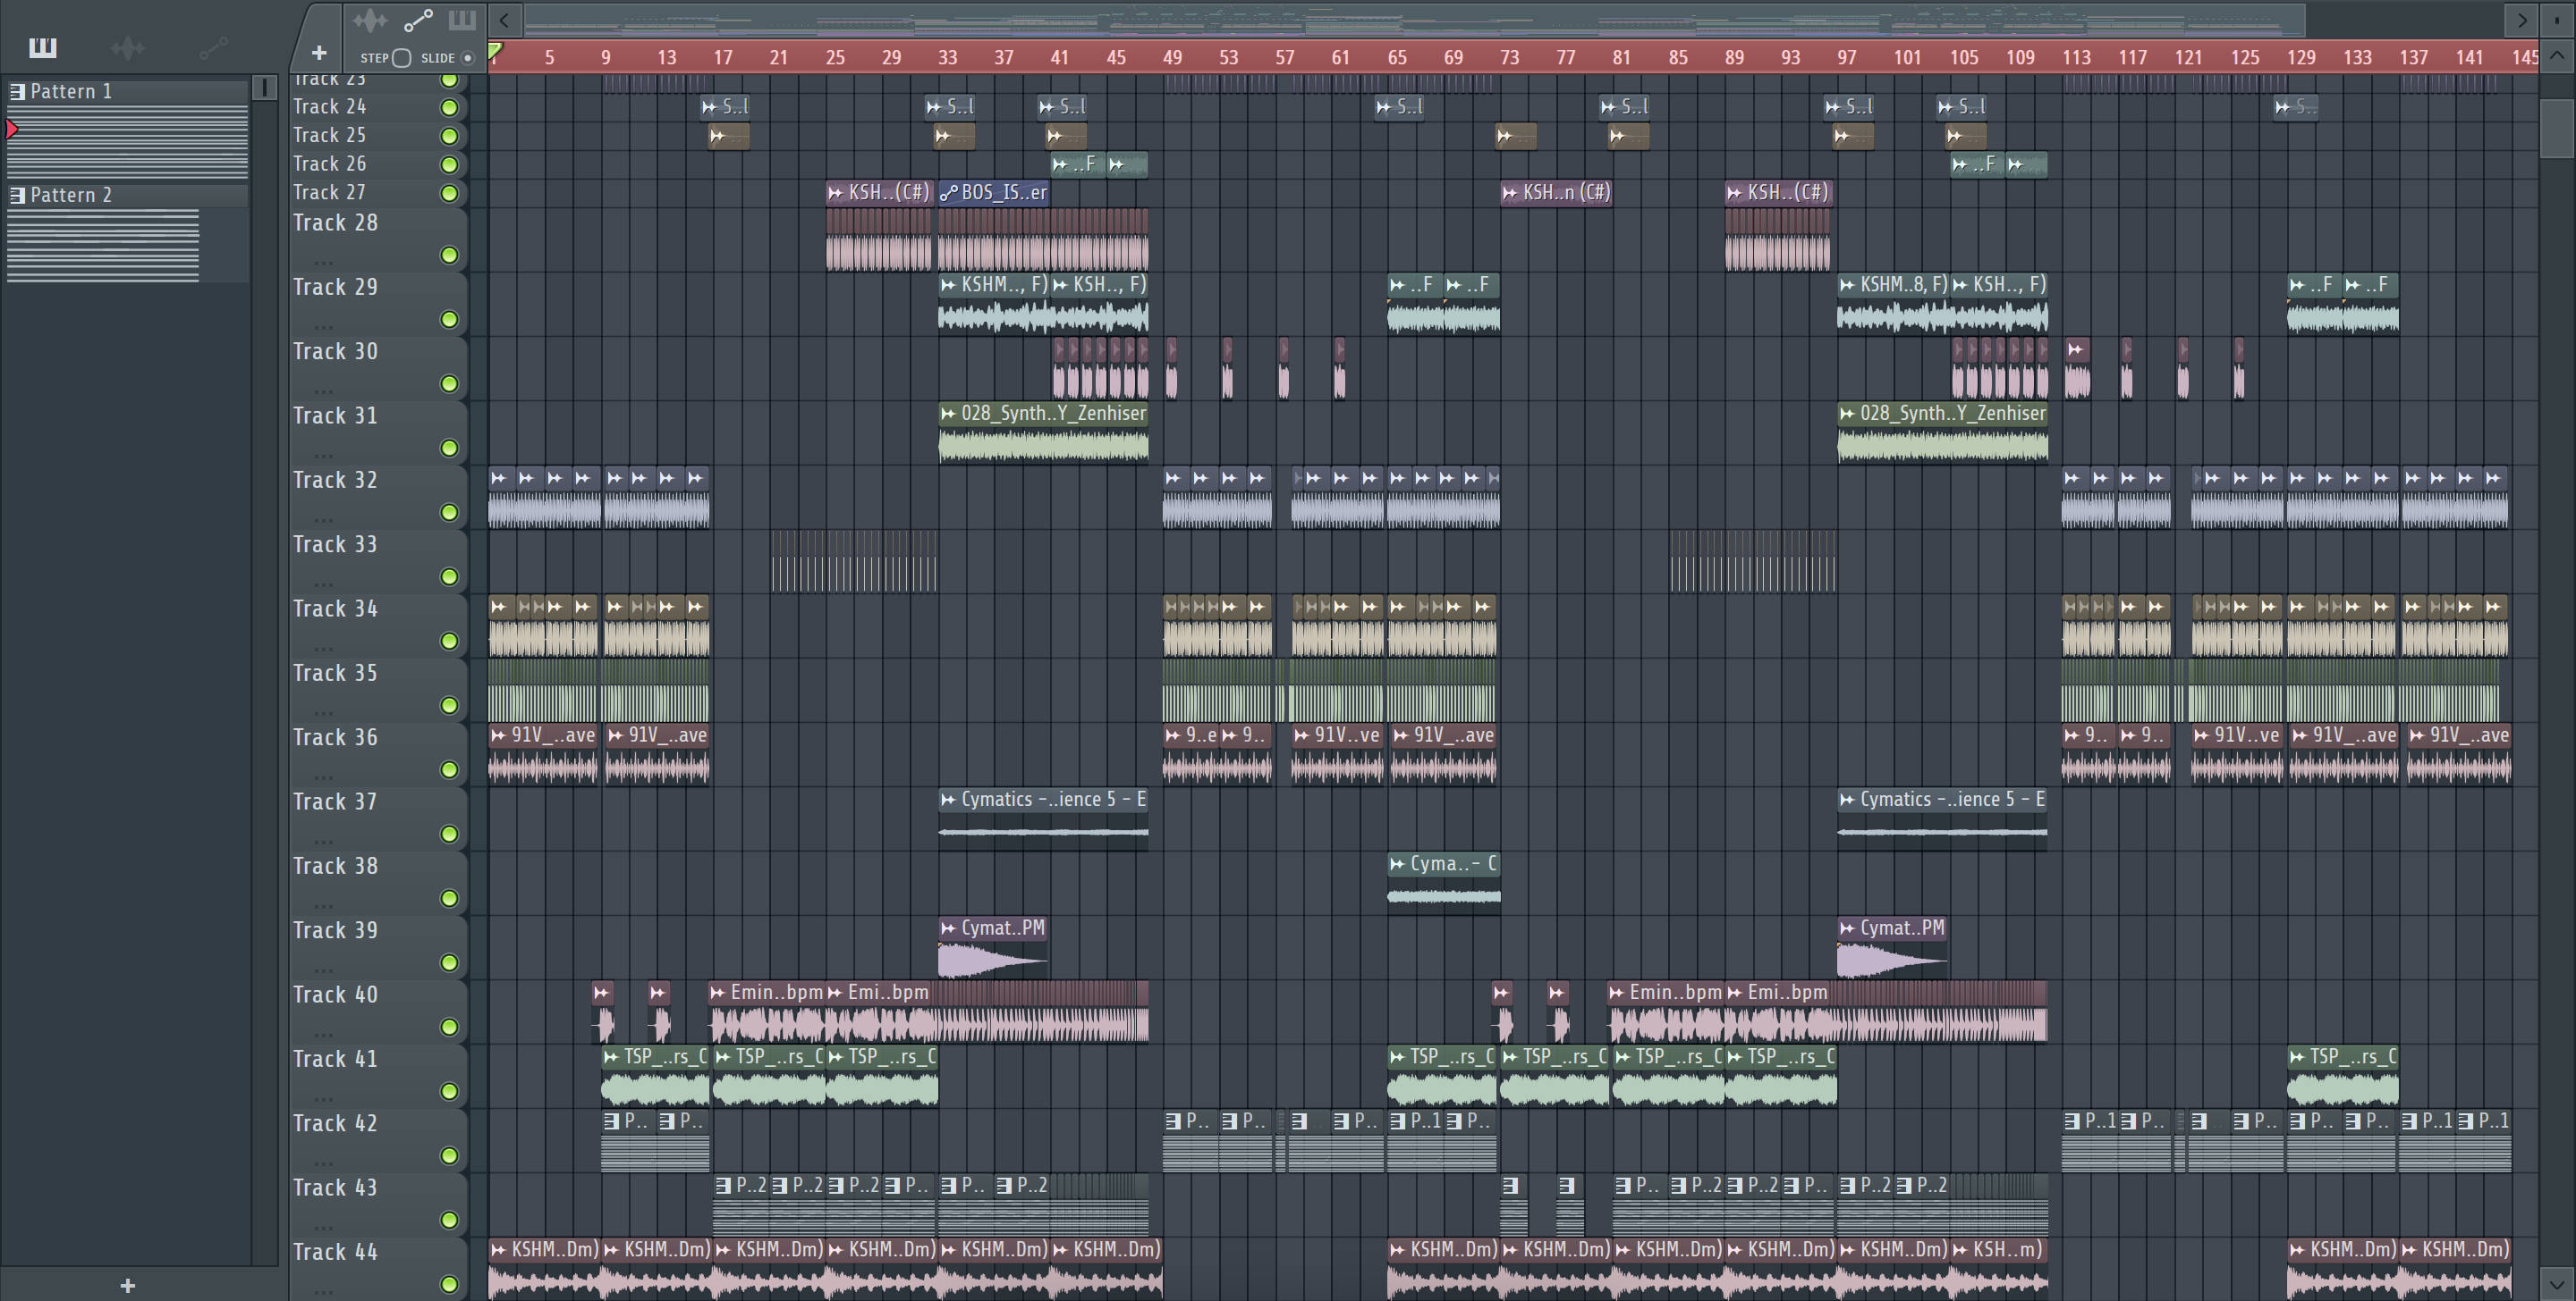Select the audio waveform filter in picker panel
The width and height of the screenshot is (2576, 1301).
click(127, 47)
